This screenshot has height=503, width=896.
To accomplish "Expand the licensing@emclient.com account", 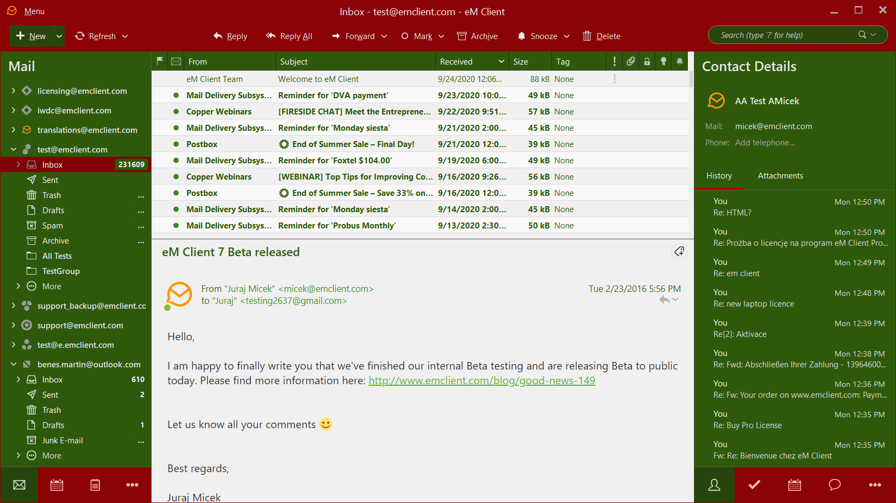I will pyautogui.click(x=13, y=91).
